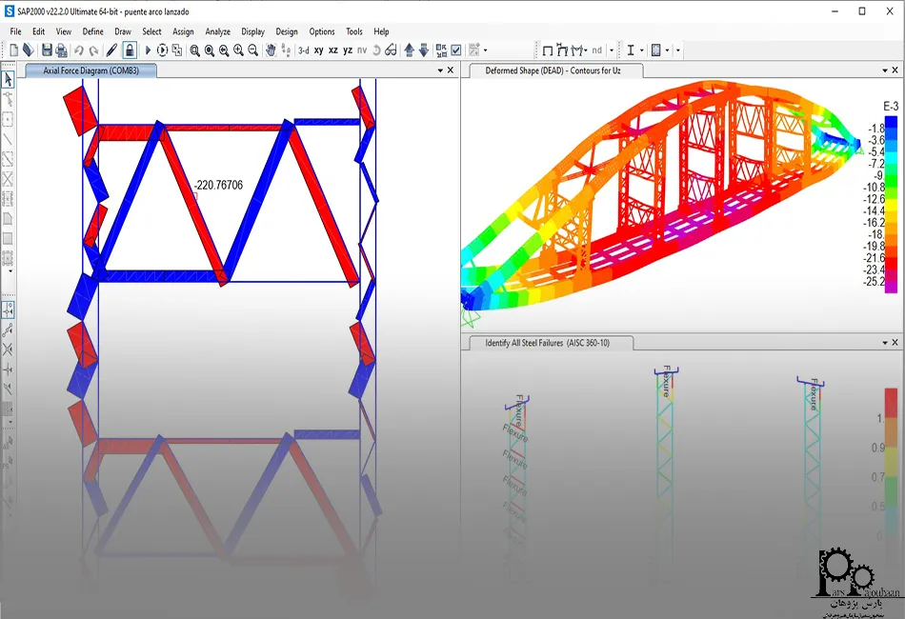Image resolution: width=905 pixels, height=619 pixels.
Task: Set the view to the xz plane
Action: coord(333,50)
